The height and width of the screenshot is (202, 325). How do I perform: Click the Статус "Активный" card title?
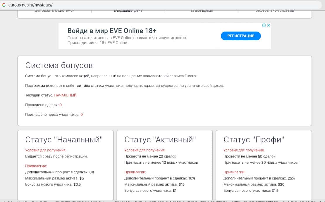160,139
